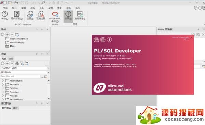Switch to the 模板 tab
This screenshot has height=125, width=205.
[x=15, y=108]
